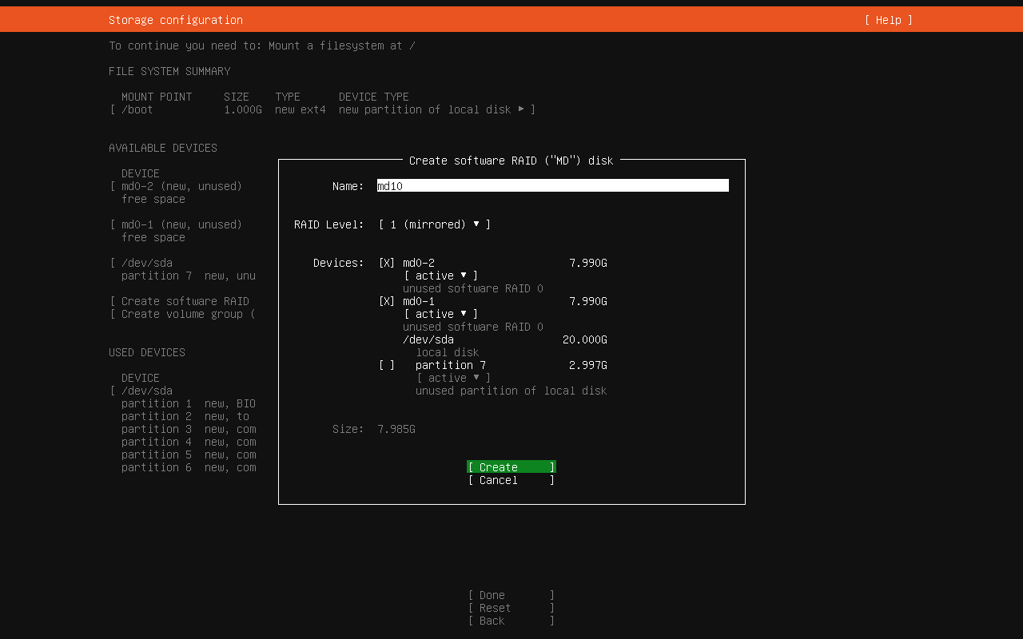The width and height of the screenshot is (1023, 639).
Task: Select md0-2 in available devices list
Action: point(181,186)
